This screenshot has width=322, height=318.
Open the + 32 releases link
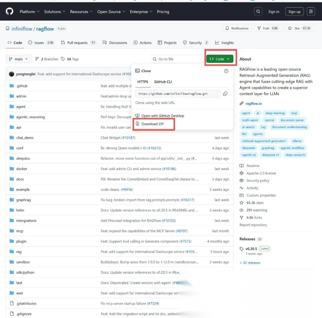[x=250, y=263]
